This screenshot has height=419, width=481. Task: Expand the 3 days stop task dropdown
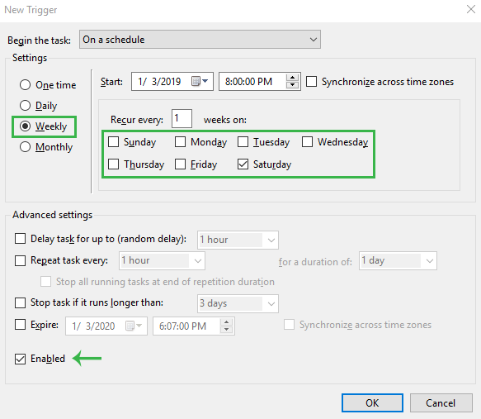[x=238, y=303]
